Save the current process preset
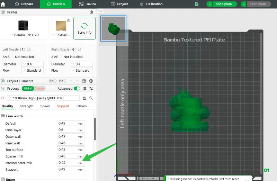 pyautogui.click(x=84, y=98)
